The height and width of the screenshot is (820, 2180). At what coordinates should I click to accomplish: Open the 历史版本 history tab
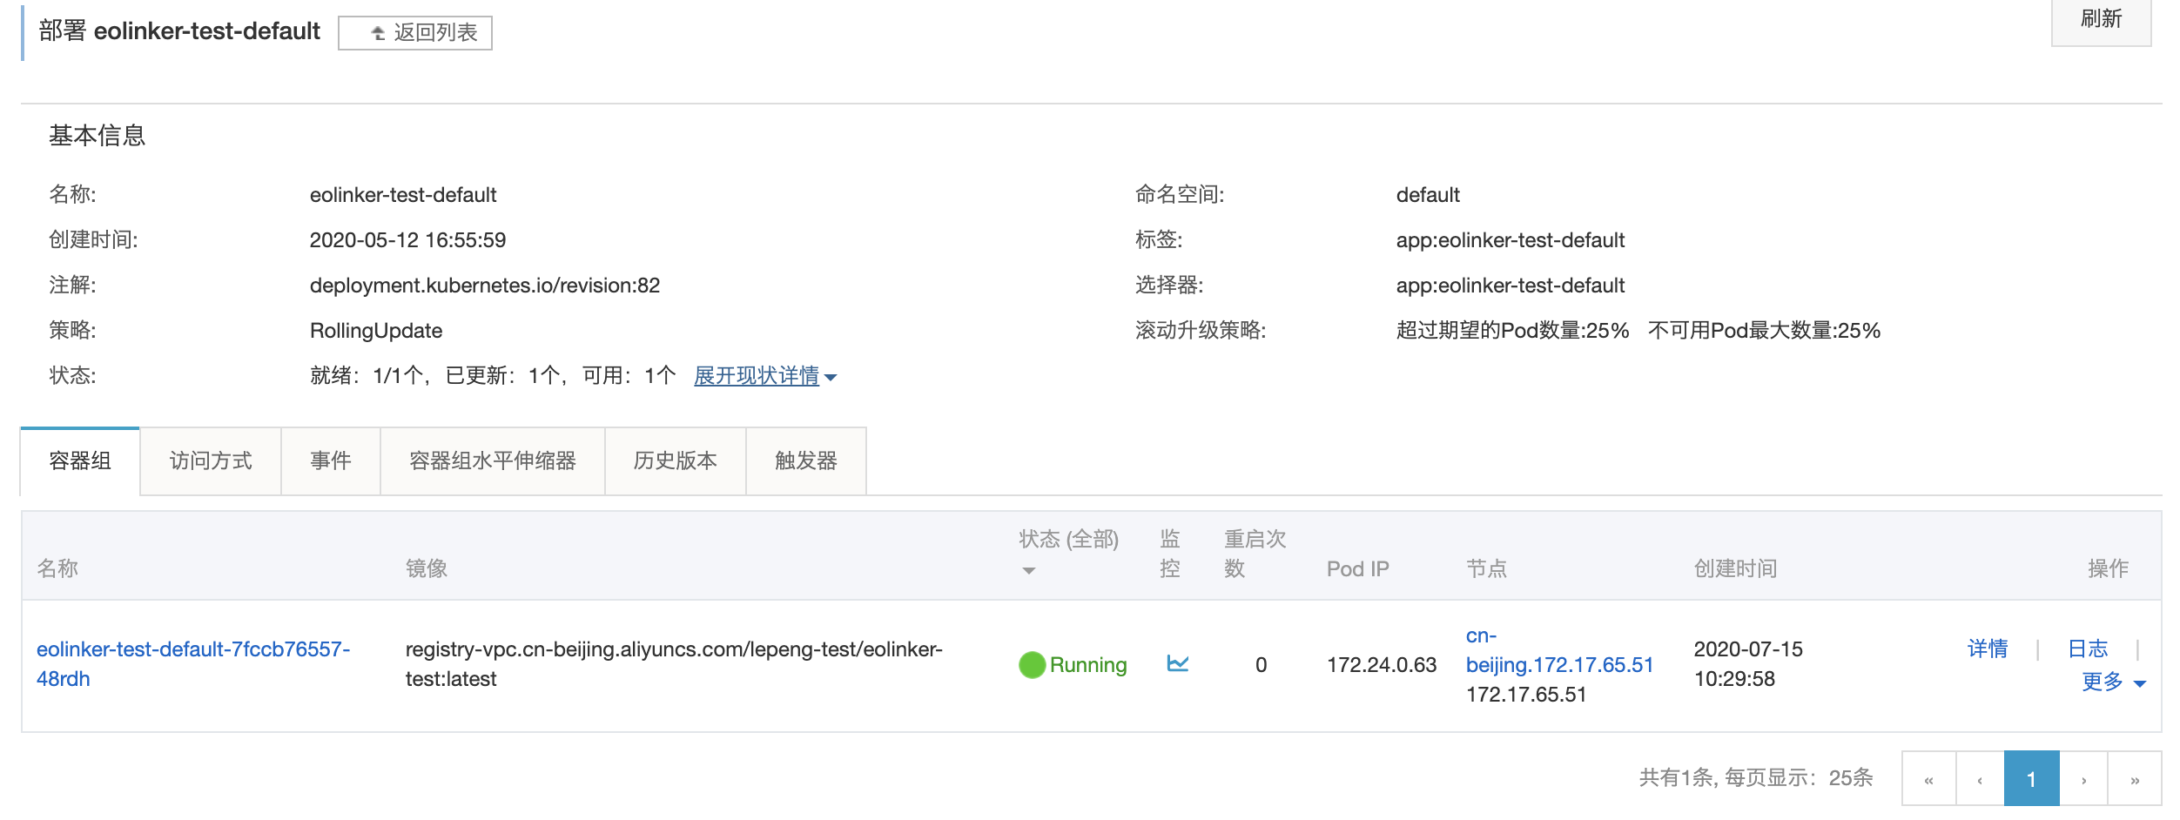pos(676,461)
